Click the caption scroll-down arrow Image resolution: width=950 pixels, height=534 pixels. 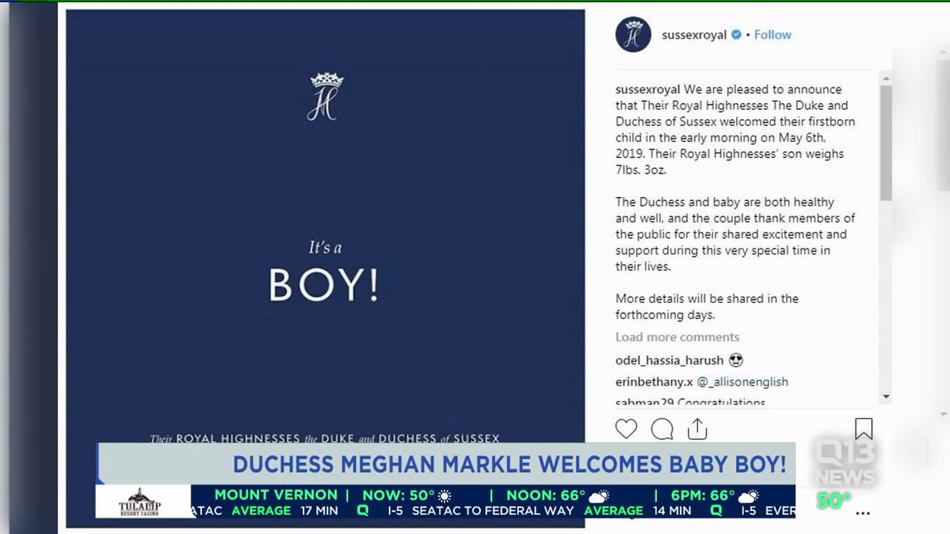coord(886,397)
